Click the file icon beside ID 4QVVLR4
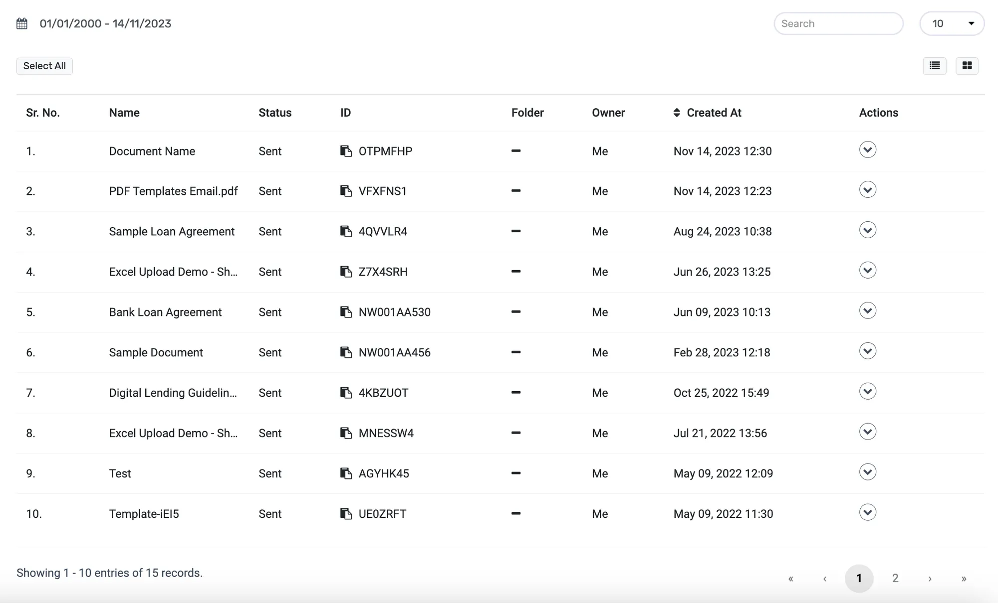This screenshot has height=603, width=998. [x=346, y=231]
